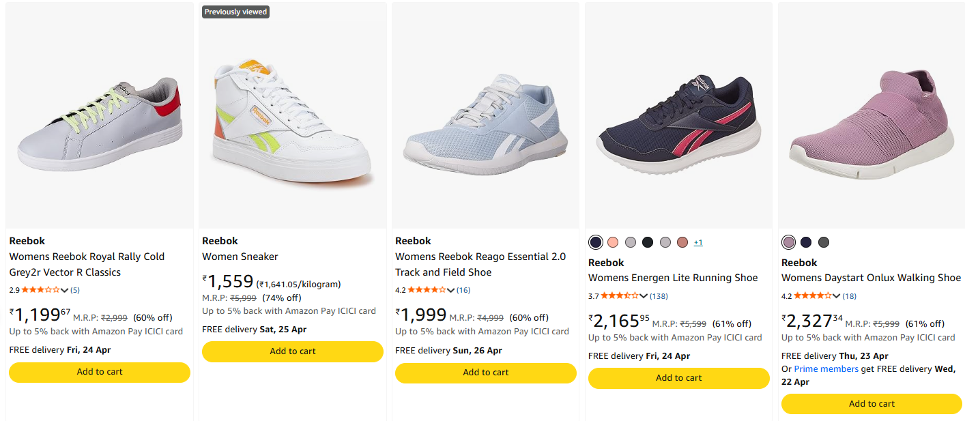Expand the Reago Essential rating chevron
Viewport: 965px width, 421px height.
[x=451, y=291]
